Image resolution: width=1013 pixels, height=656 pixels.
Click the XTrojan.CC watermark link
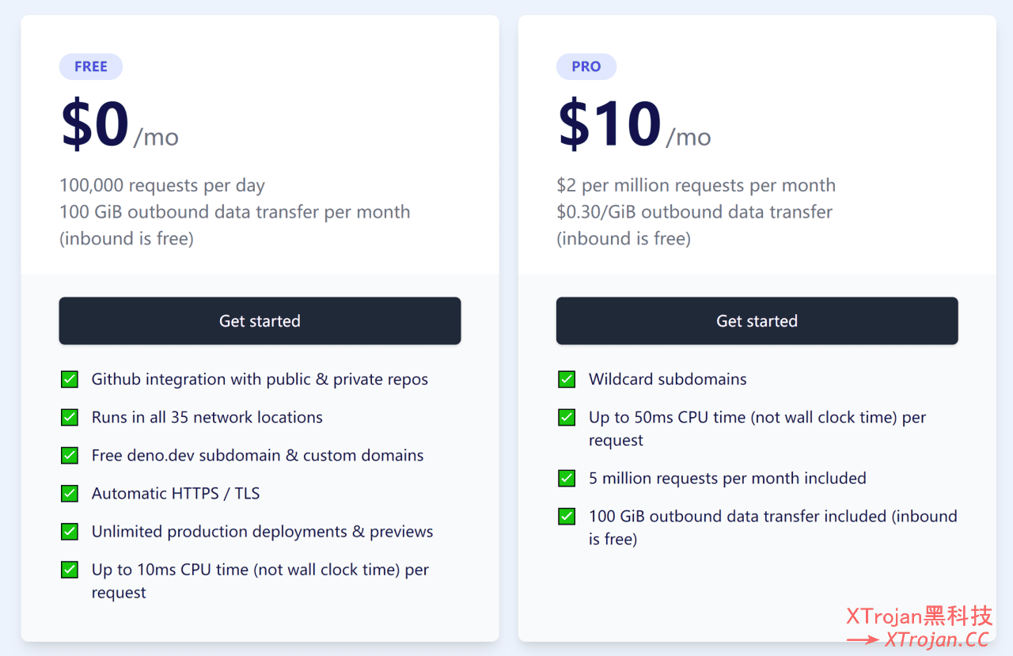click(937, 639)
